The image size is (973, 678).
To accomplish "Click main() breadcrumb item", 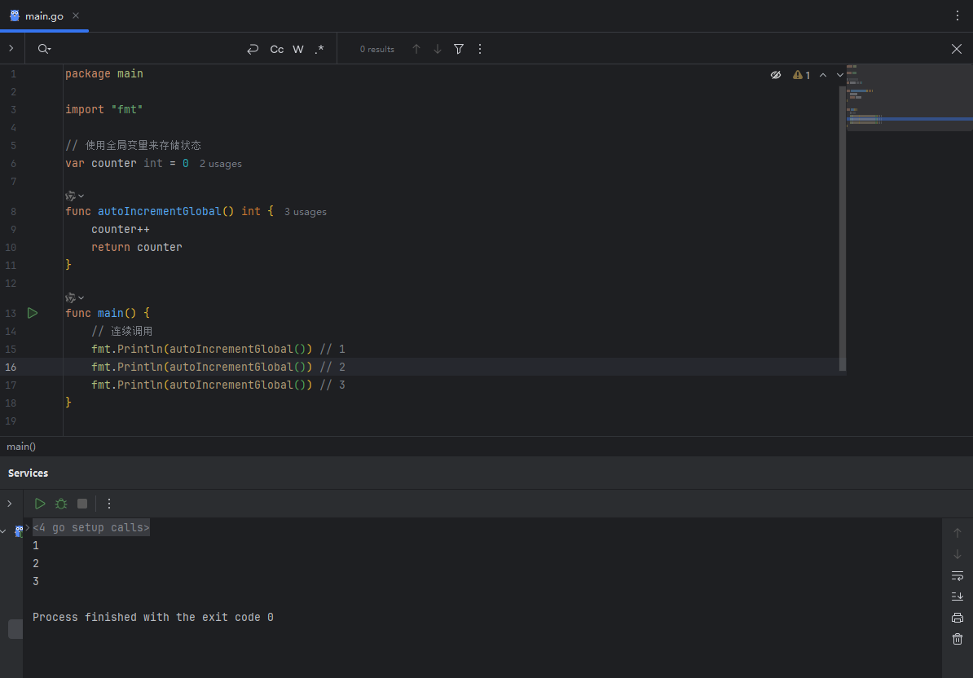I will 21,447.
